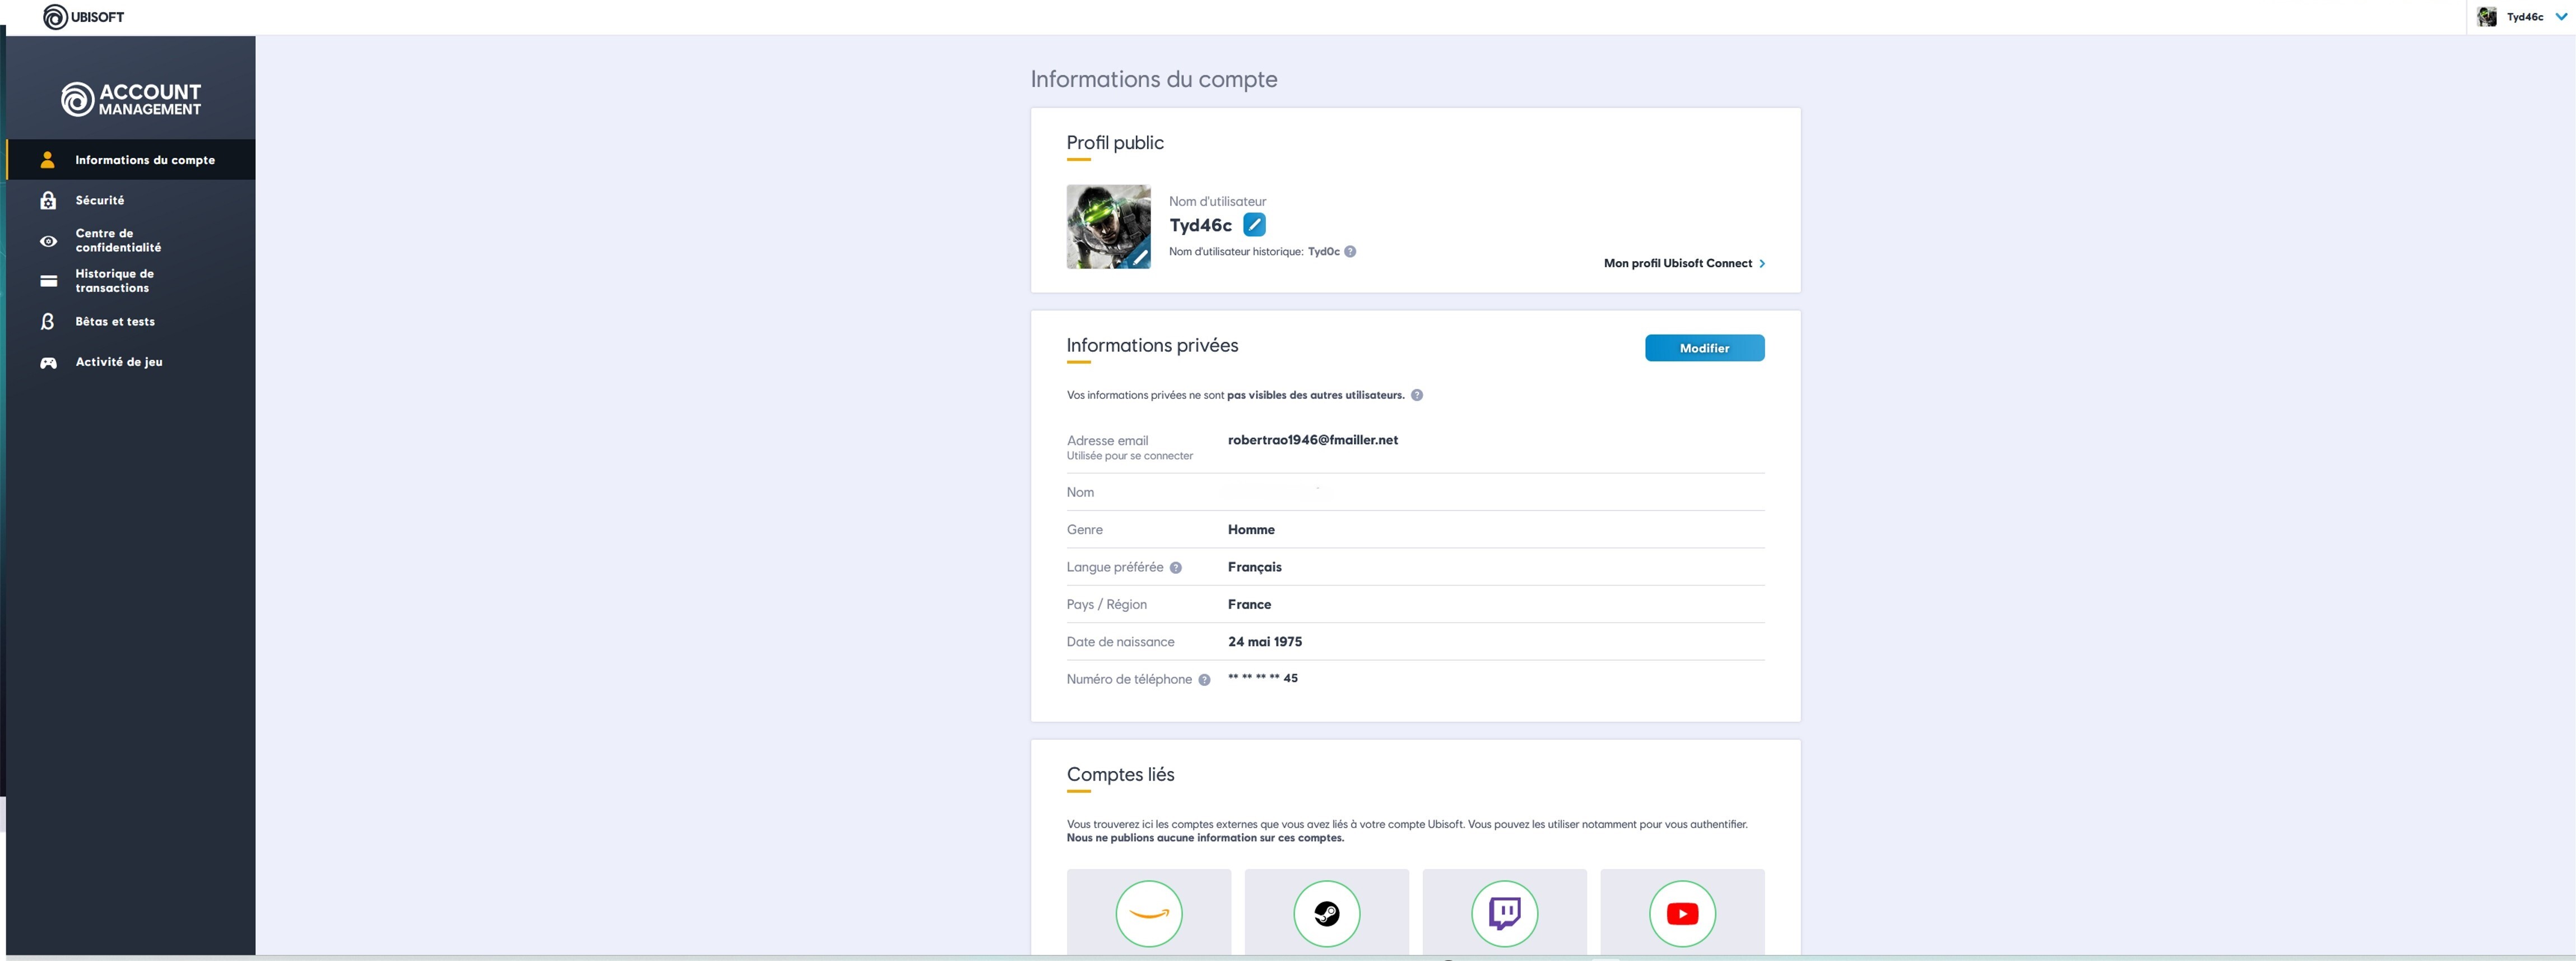Image resolution: width=2576 pixels, height=961 pixels.
Task: Open the Sécurité sidebar section
Action: tap(100, 200)
